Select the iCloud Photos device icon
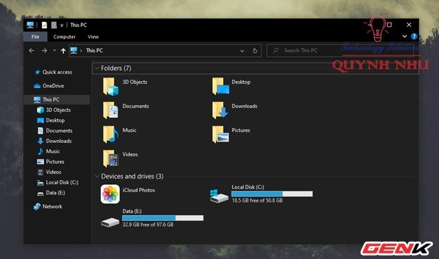The height and width of the screenshot is (259, 439). point(110,194)
